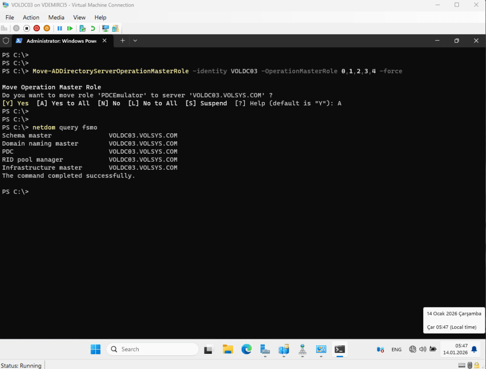Screen dimensions: 486x369
Task: Close the Administrator Windows PowerShell tab
Action: (x=105, y=41)
